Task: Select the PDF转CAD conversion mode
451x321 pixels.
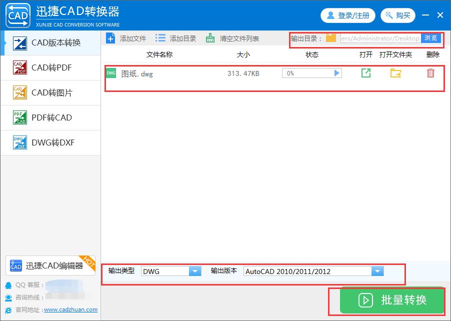Action: click(50, 117)
